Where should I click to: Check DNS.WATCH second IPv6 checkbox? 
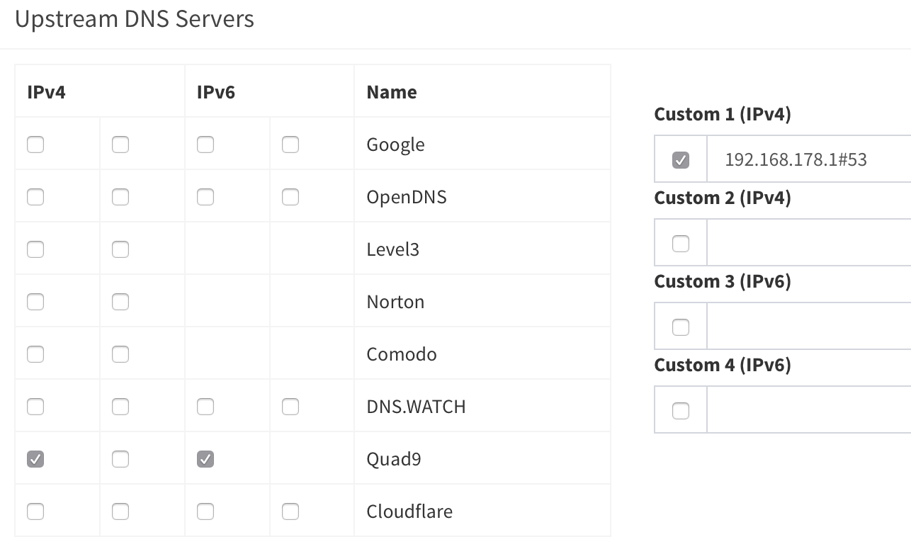point(290,407)
